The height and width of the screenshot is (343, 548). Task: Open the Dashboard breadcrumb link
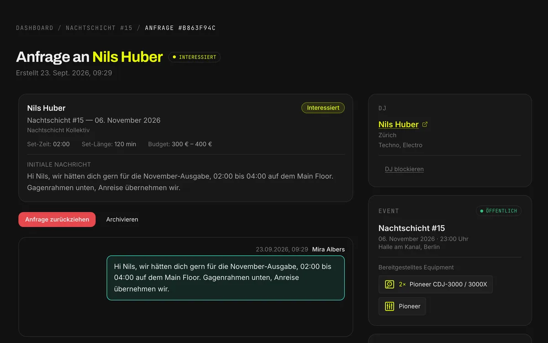(x=35, y=28)
